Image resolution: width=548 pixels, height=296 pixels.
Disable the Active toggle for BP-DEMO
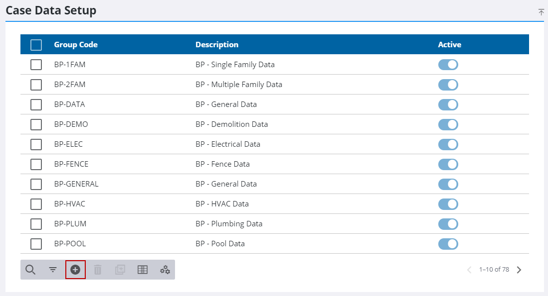coord(448,124)
